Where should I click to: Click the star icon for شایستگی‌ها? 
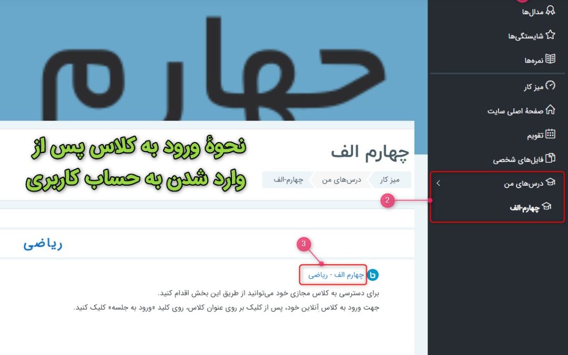[550, 35]
